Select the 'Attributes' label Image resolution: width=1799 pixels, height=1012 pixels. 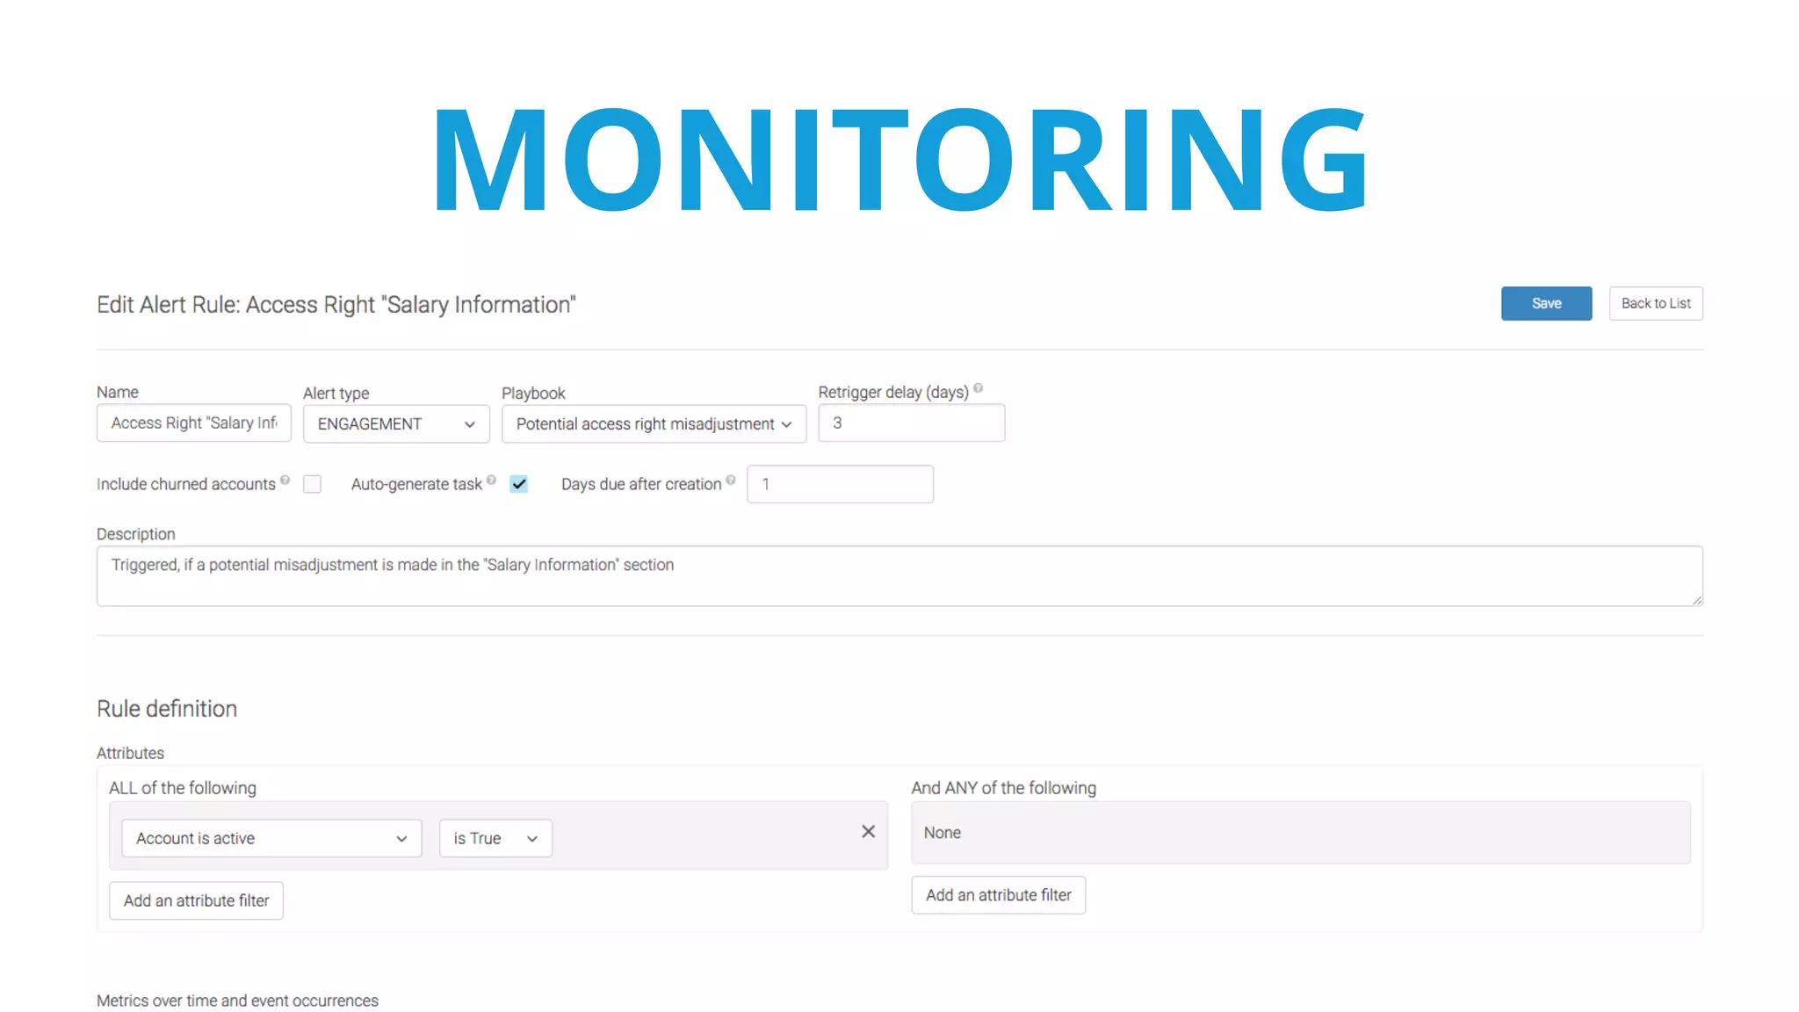130,753
